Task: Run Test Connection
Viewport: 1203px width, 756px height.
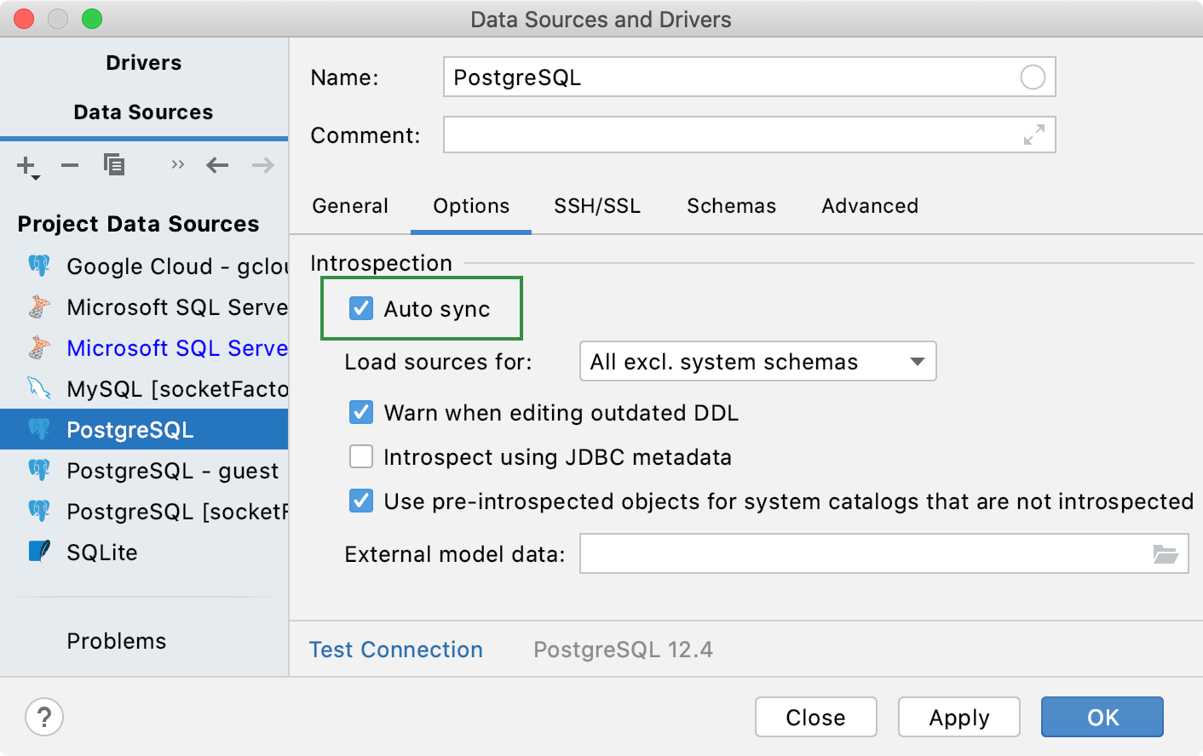Action: 395,650
